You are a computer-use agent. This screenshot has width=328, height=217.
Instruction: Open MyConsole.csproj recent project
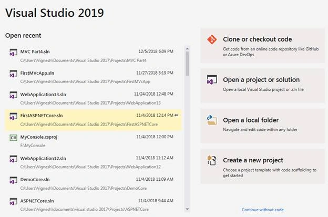pyautogui.click(x=93, y=141)
